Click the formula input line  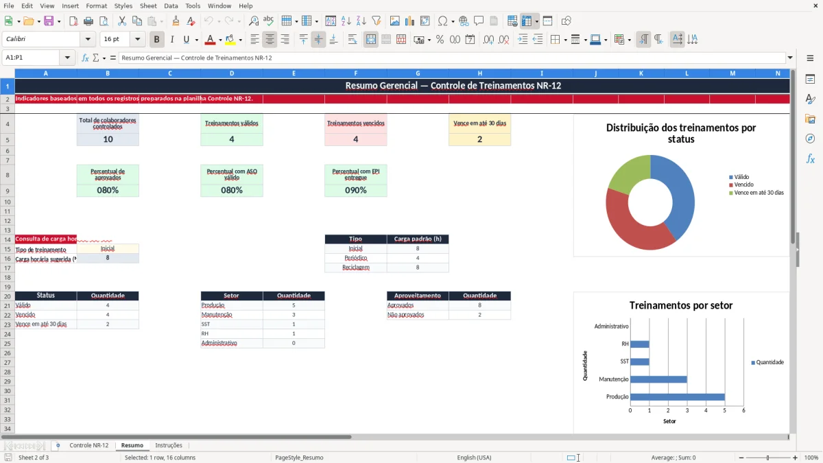pyautogui.click(x=452, y=58)
